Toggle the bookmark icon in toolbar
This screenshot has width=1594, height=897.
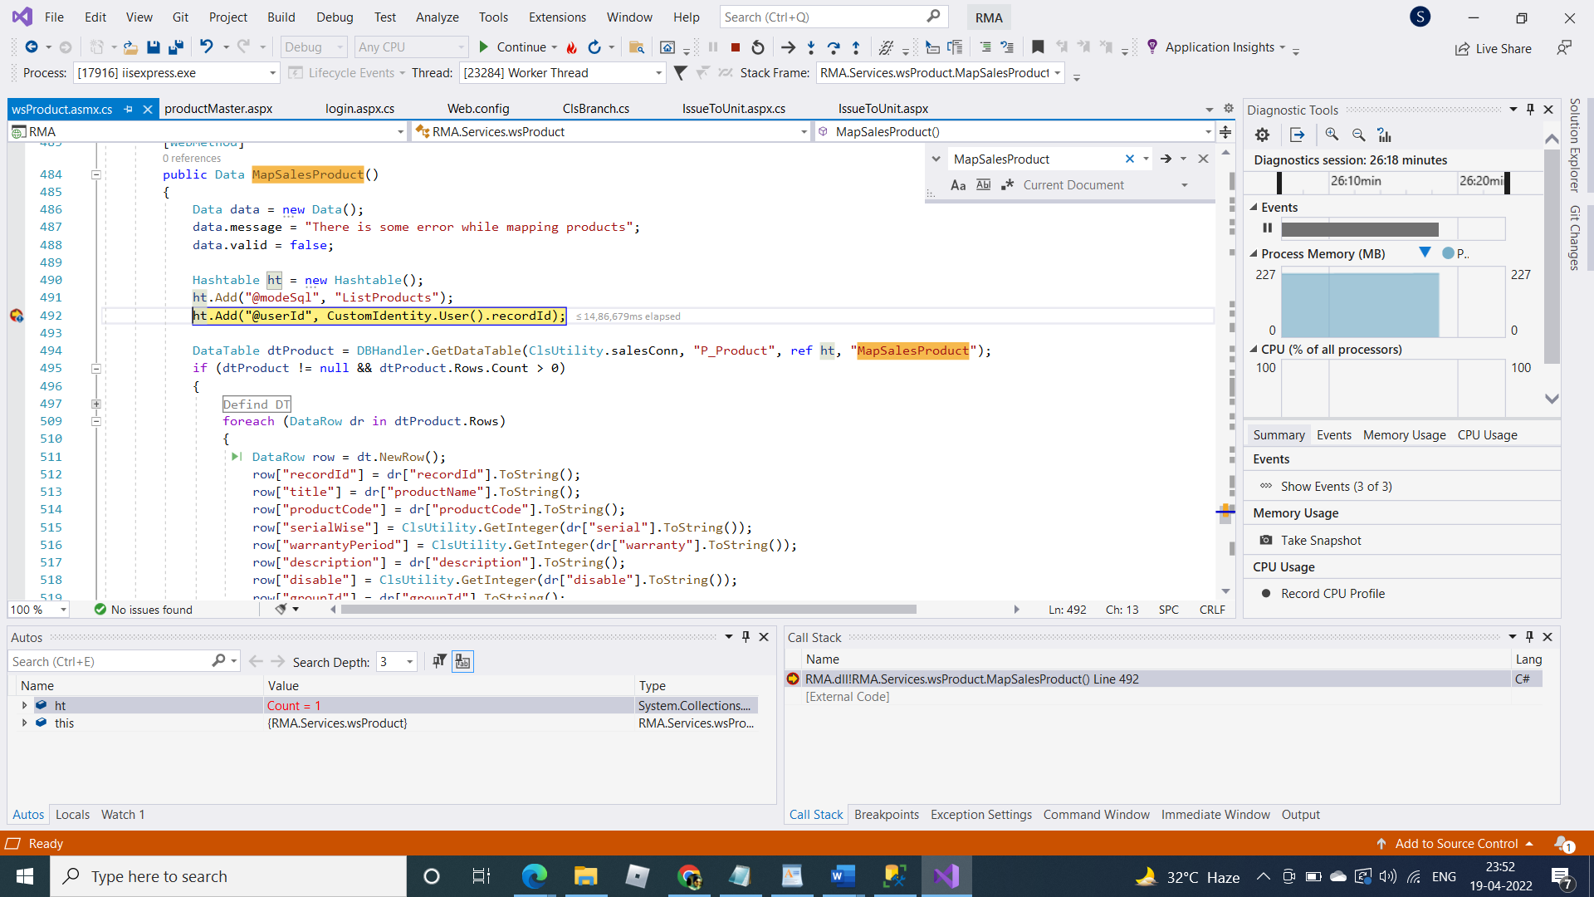pos(1038,47)
